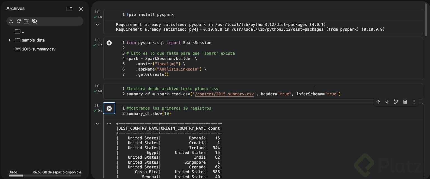Run the SparkSession import cell

click(109, 43)
